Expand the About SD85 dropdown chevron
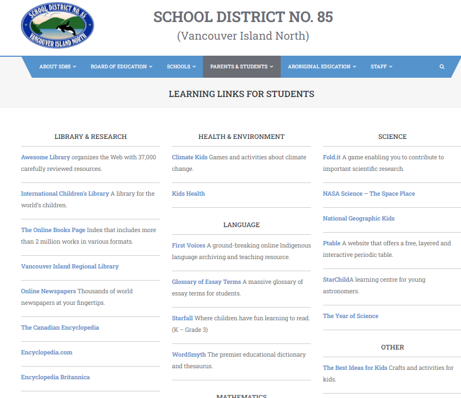Image resolution: width=461 pixels, height=398 pixels. (74, 67)
